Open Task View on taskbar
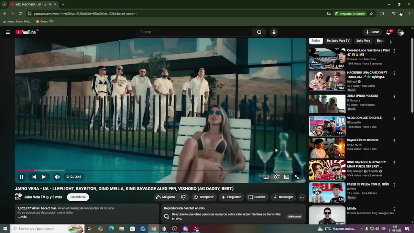 click(90, 229)
